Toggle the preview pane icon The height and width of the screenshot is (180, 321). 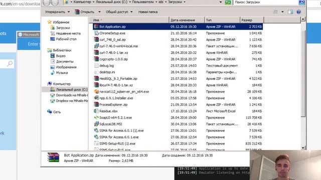pyautogui.click(x=290, y=12)
